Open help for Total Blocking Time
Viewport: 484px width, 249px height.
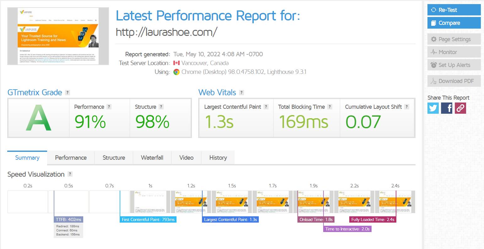tap(330, 107)
